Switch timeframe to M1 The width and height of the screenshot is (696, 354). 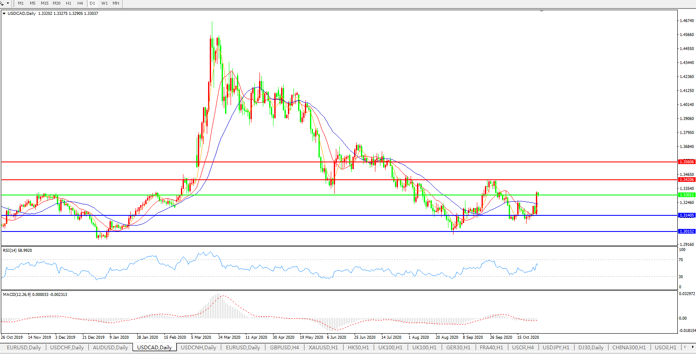pos(21,3)
